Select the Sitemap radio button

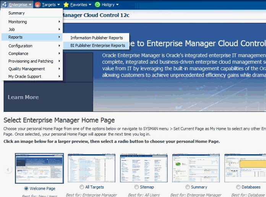(136, 187)
